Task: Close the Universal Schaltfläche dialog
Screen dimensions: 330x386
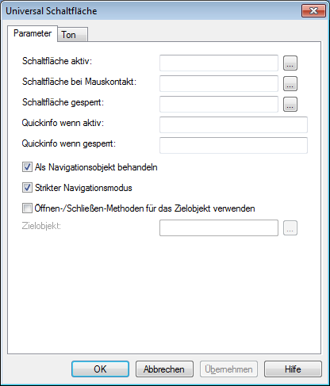Action: [x=313, y=11]
